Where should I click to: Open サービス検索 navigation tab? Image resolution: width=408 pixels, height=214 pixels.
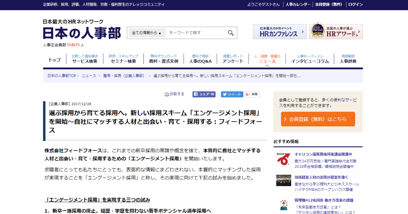(85, 59)
